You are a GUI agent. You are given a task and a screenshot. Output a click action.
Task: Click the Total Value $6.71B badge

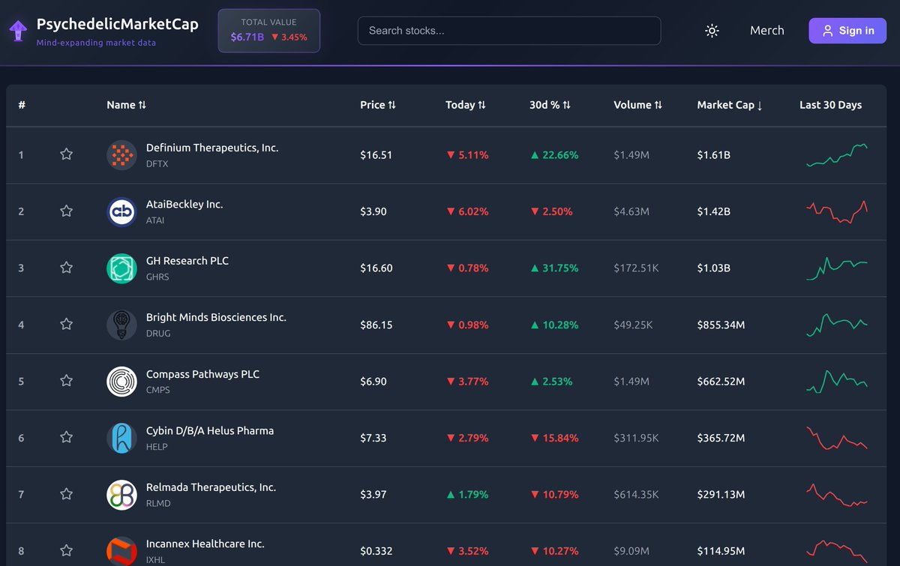tap(269, 31)
